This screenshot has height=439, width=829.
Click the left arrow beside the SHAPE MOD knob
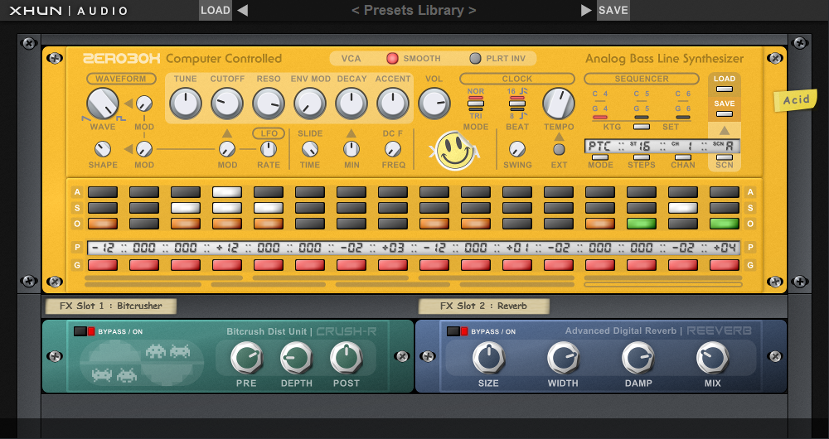(128, 149)
